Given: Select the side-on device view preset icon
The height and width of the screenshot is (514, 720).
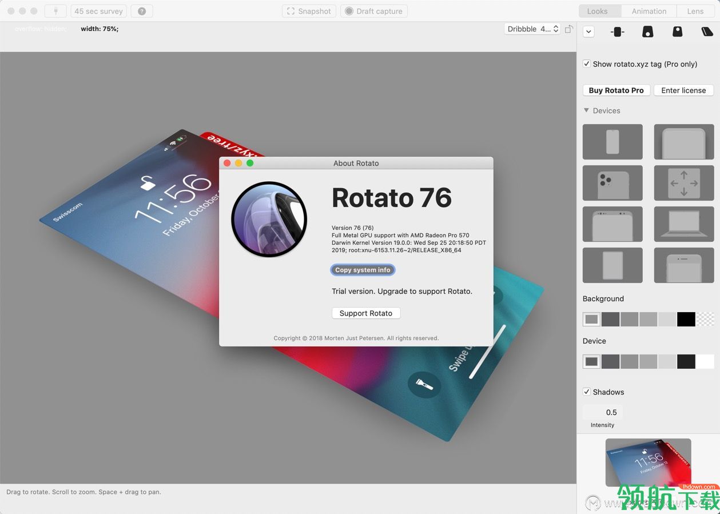Looking at the screenshot, I should click(617, 32).
